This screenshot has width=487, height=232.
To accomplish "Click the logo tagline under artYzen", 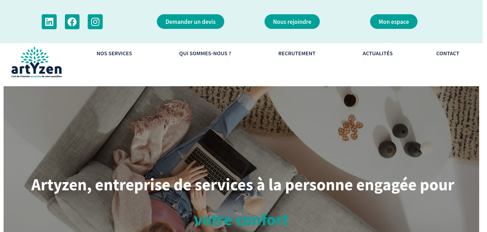I will pyautogui.click(x=36, y=76).
